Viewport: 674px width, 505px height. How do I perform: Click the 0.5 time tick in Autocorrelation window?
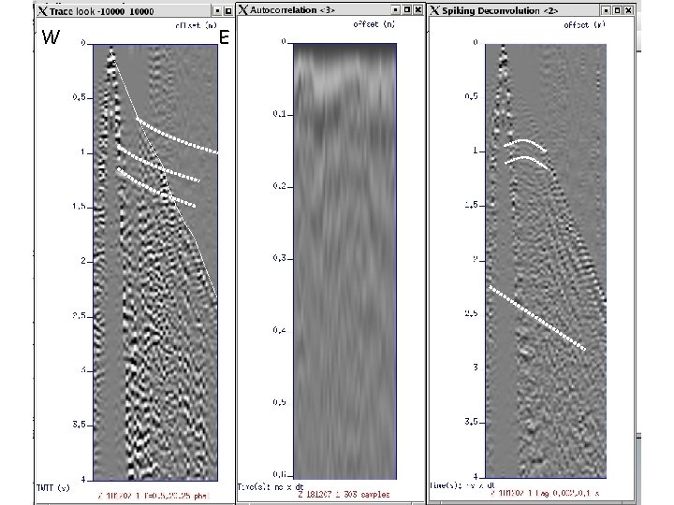point(279,402)
